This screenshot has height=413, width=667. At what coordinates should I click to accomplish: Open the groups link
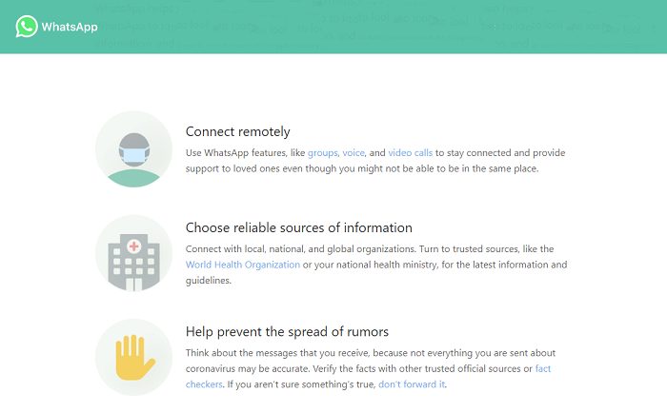coord(322,153)
